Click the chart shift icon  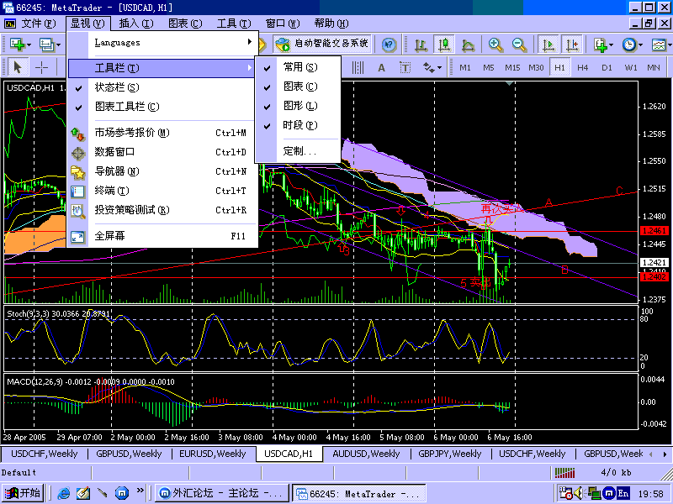[x=572, y=45]
